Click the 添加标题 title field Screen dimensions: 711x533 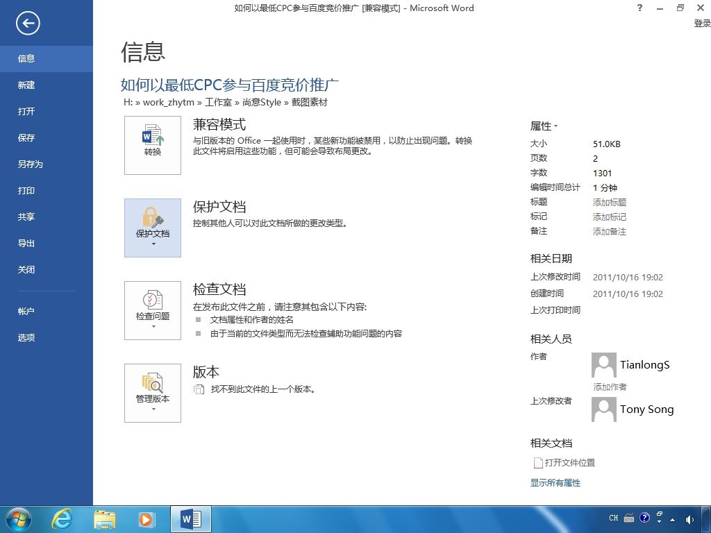coord(610,202)
